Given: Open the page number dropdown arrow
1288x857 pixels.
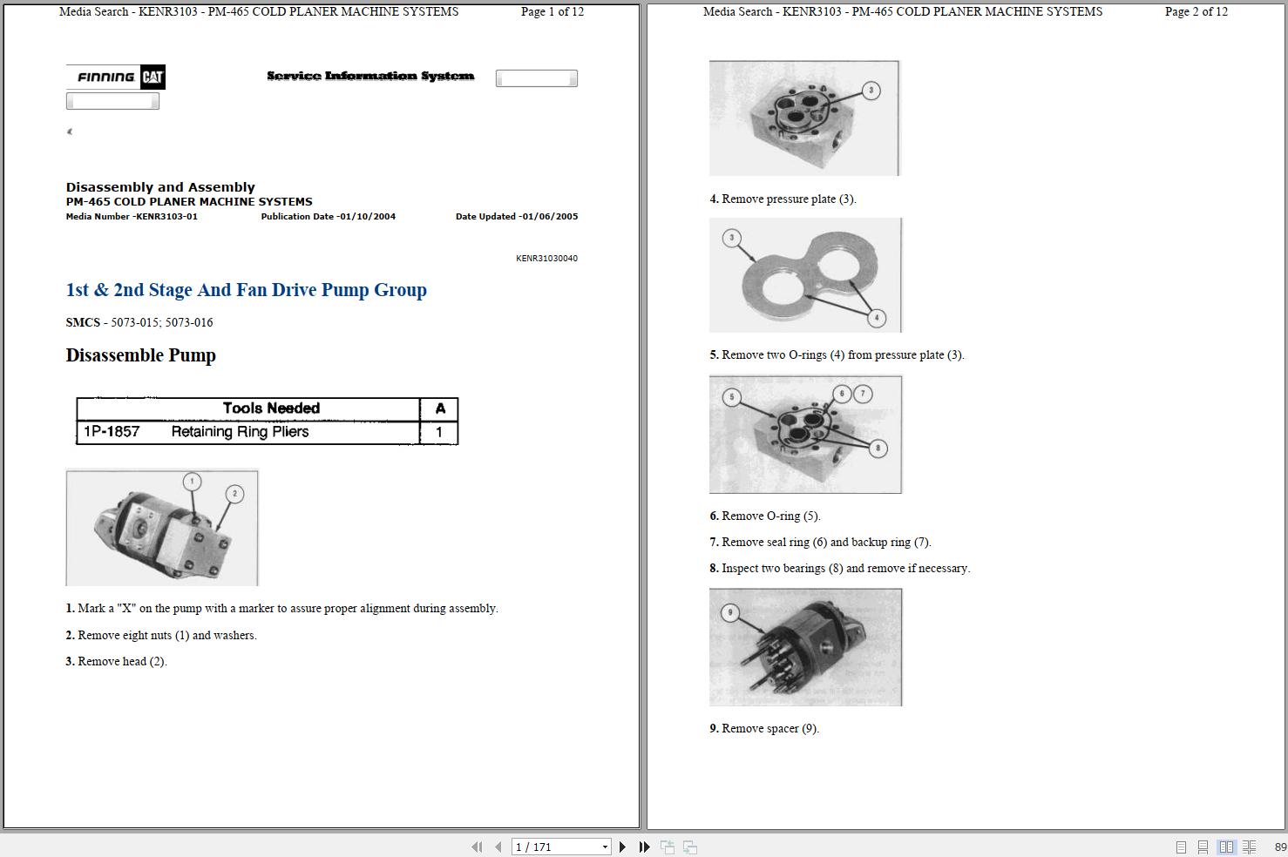Looking at the screenshot, I should pyautogui.click(x=605, y=846).
